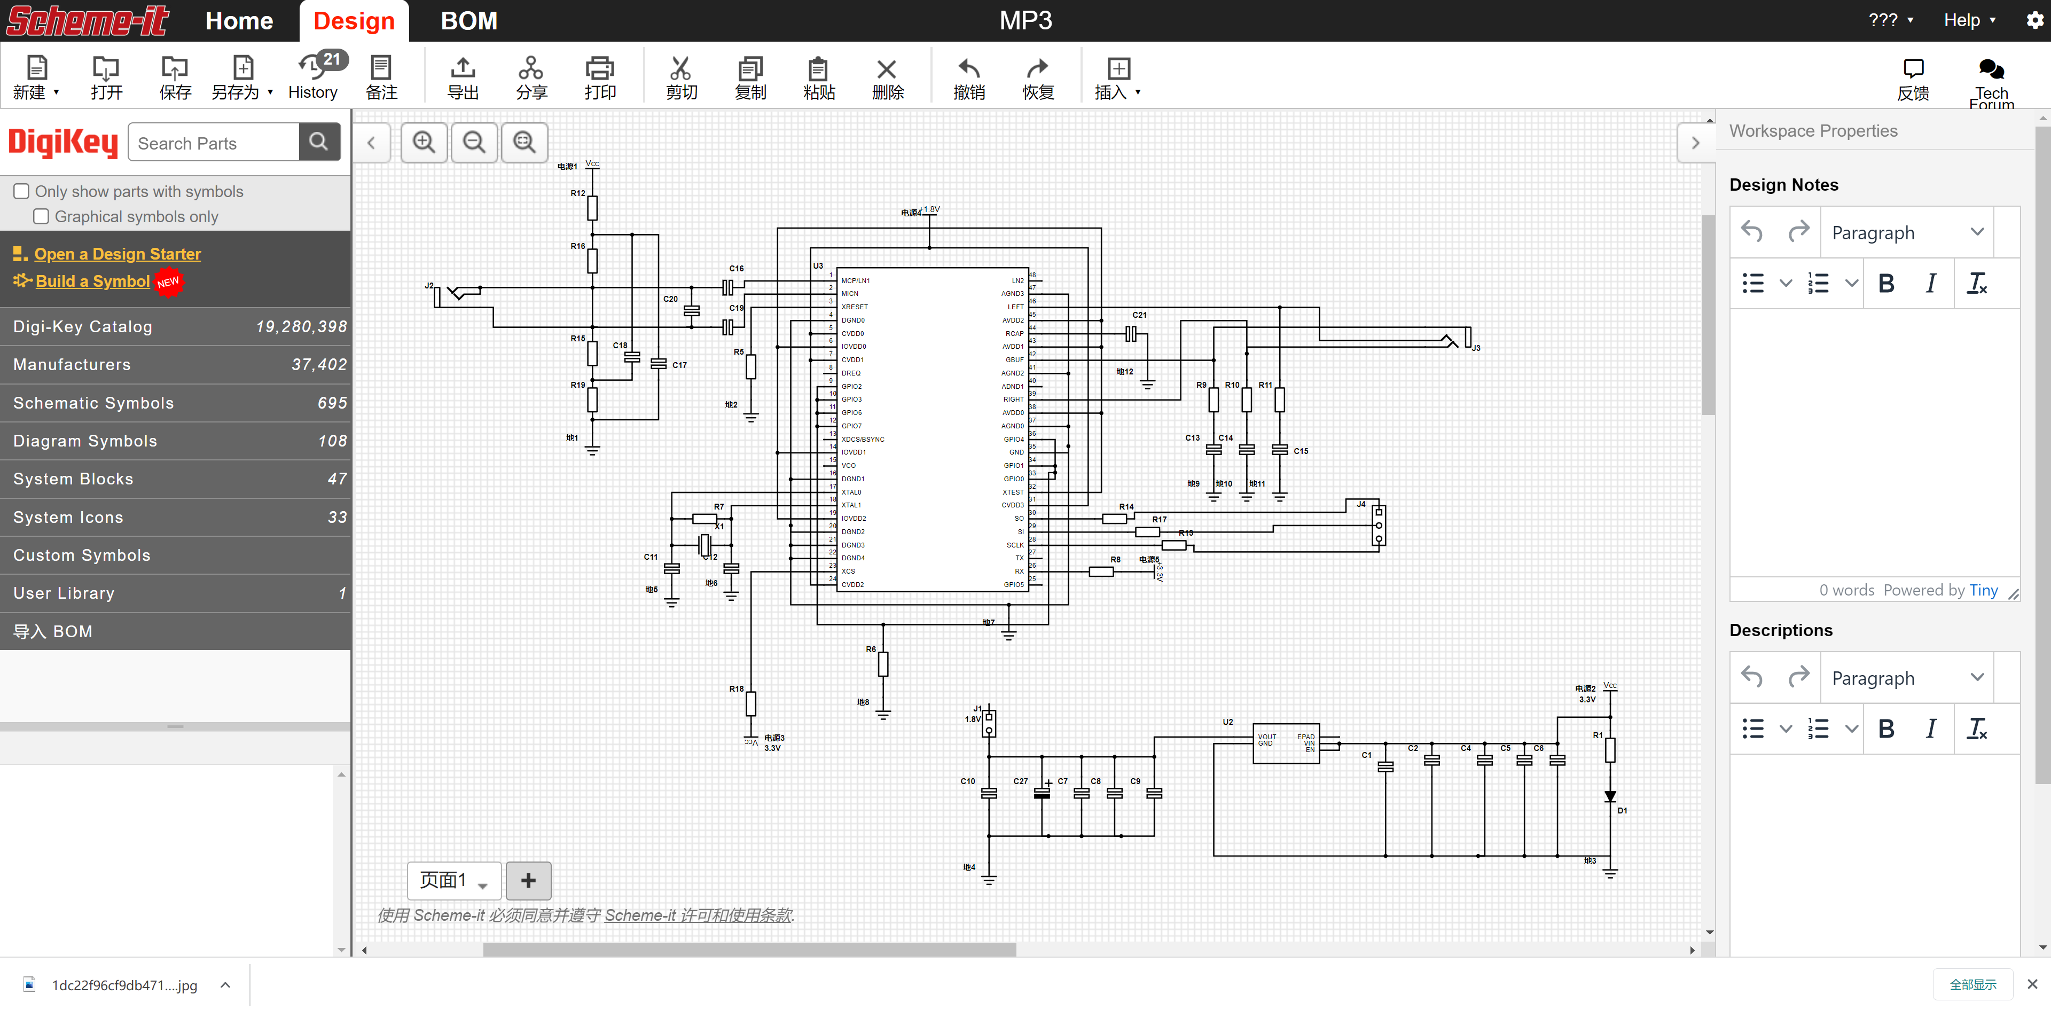The width and height of the screenshot is (2051, 1010).
Task: Open the Help dropdown menu
Action: 1970,21
